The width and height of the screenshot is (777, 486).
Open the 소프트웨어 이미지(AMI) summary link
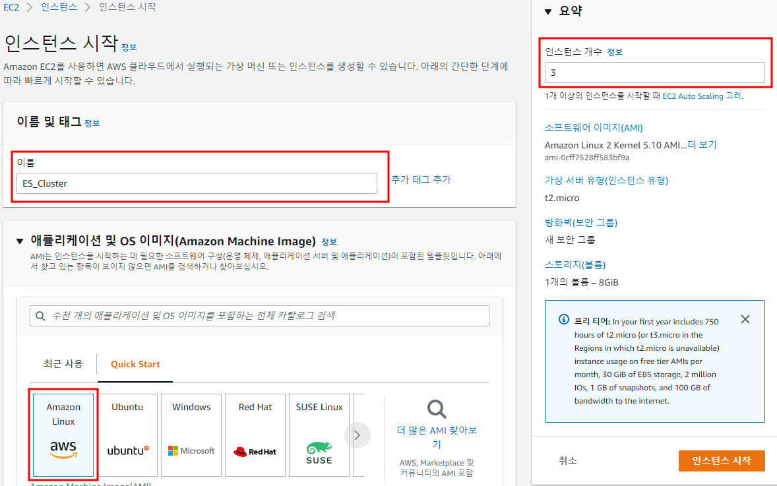point(594,128)
